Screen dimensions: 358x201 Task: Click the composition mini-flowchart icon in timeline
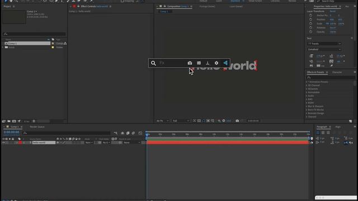point(116,133)
